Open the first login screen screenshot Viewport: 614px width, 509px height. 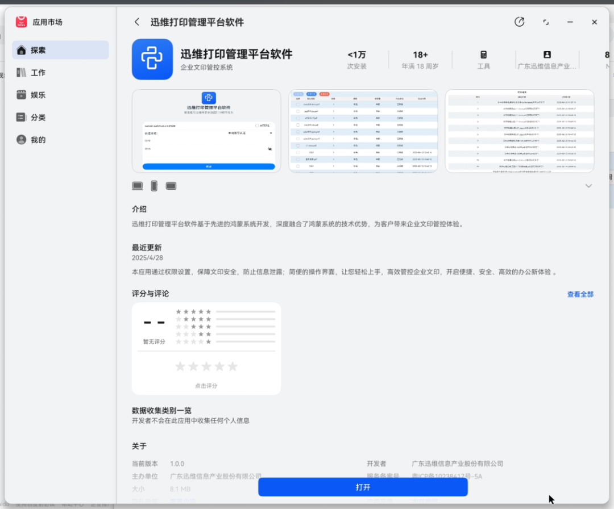[x=206, y=131]
